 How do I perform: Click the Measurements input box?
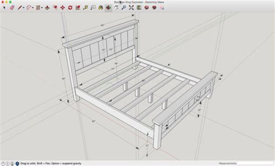click(x=256, y=164)
